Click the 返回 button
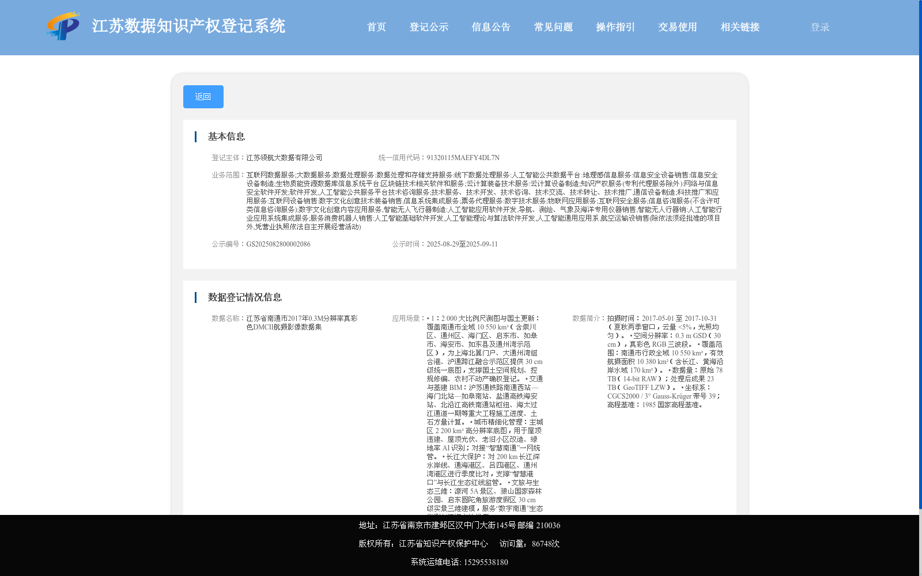 pos(203,97)
